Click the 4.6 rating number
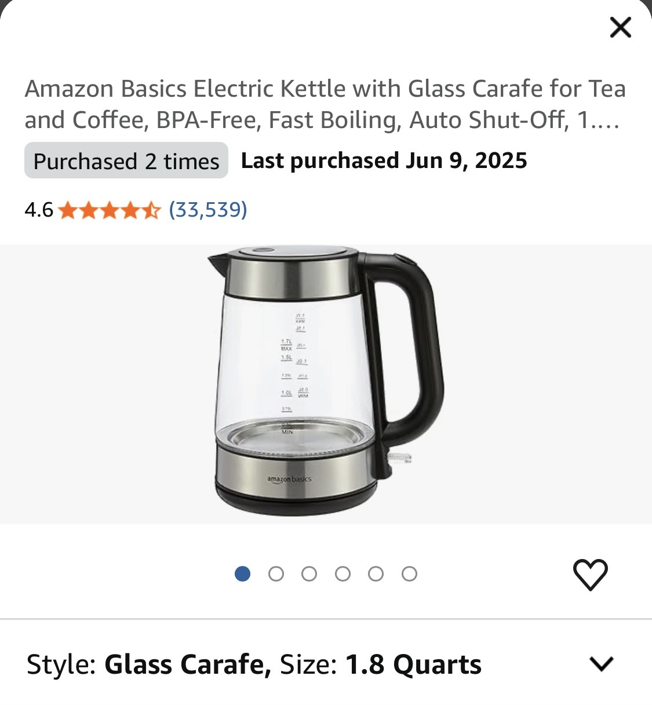Image resolution: width=652 pixels, height=705 pixels. tap(38, 210)
